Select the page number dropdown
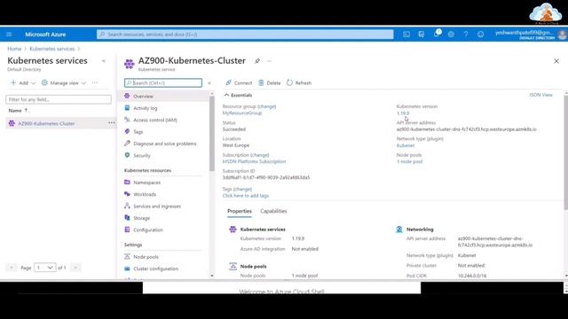568x319 pixels. pos(45,268)
